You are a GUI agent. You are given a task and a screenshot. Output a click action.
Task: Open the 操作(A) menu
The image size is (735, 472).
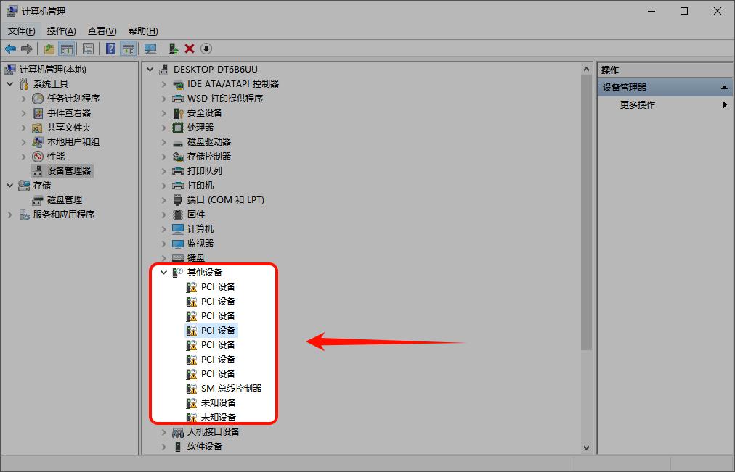[x=61, y=30]
